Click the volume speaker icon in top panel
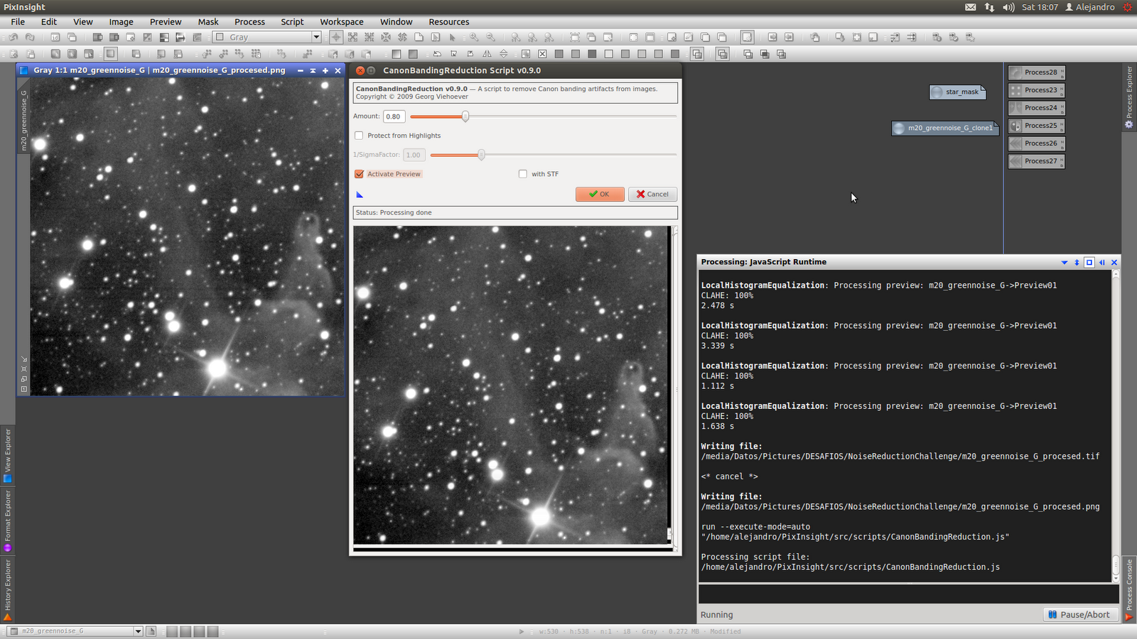The image size is (1137, 639). click(1008, 7)
